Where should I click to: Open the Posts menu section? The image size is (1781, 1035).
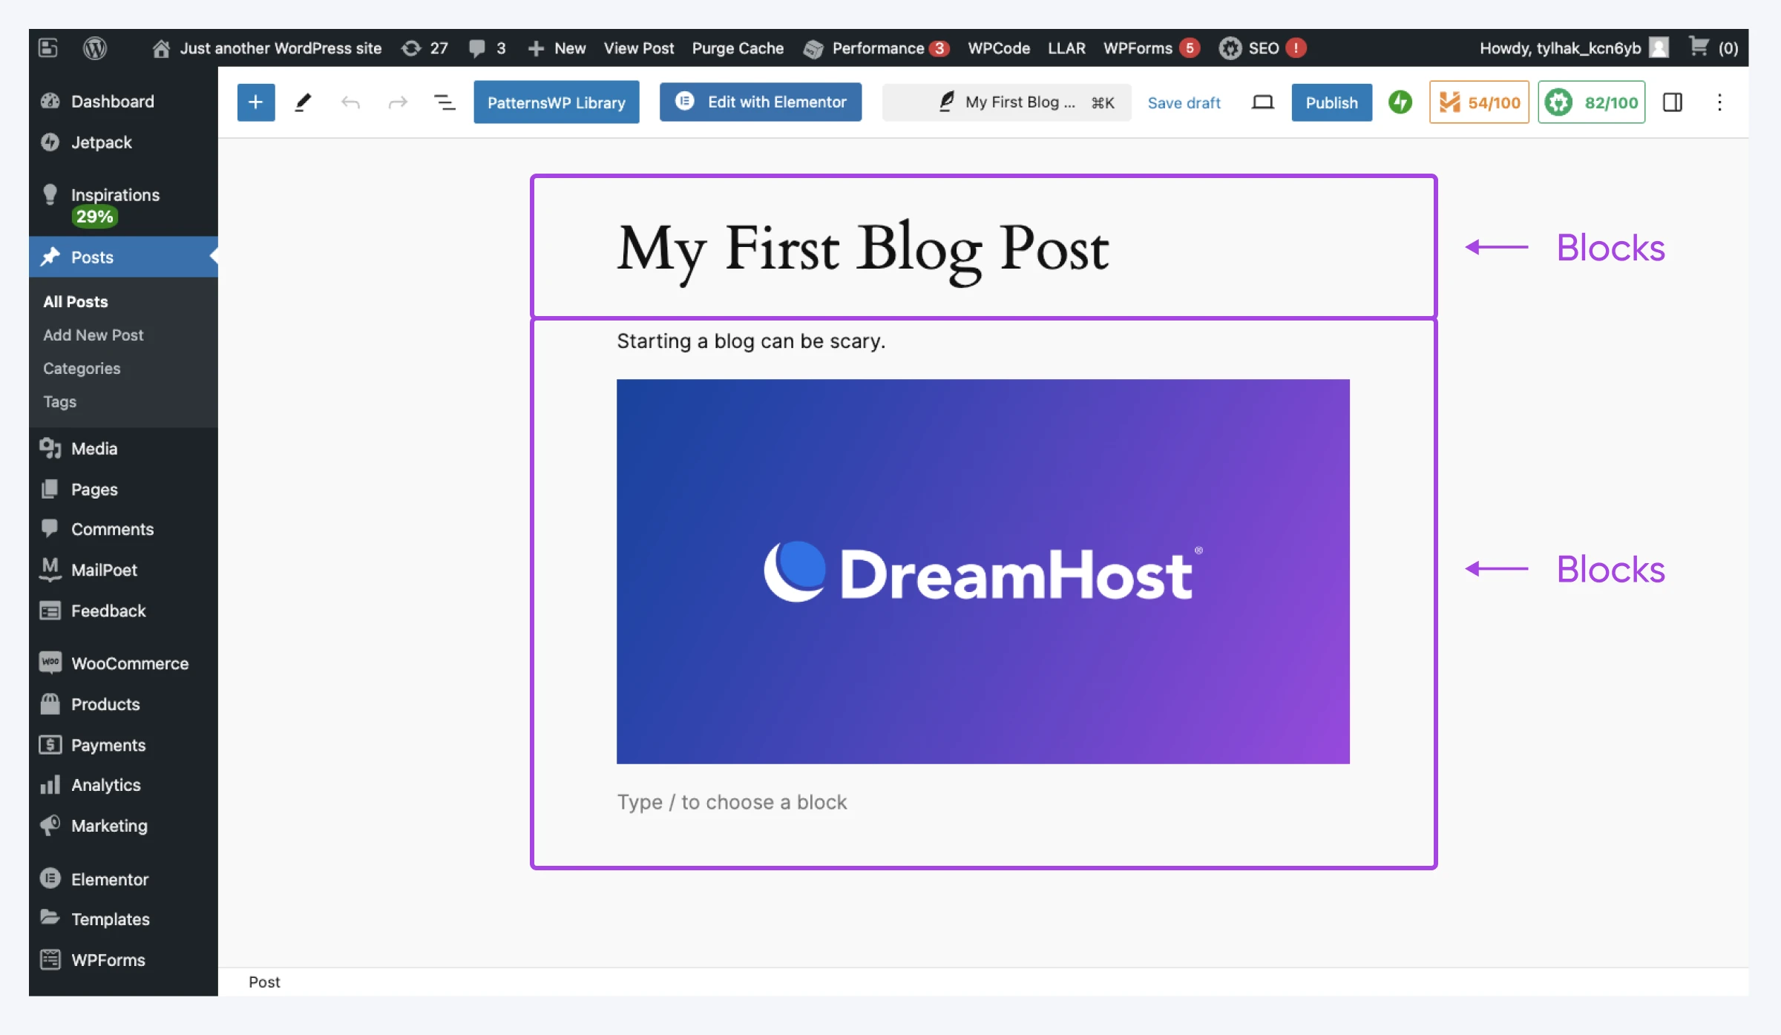click(x=92, y=255)
